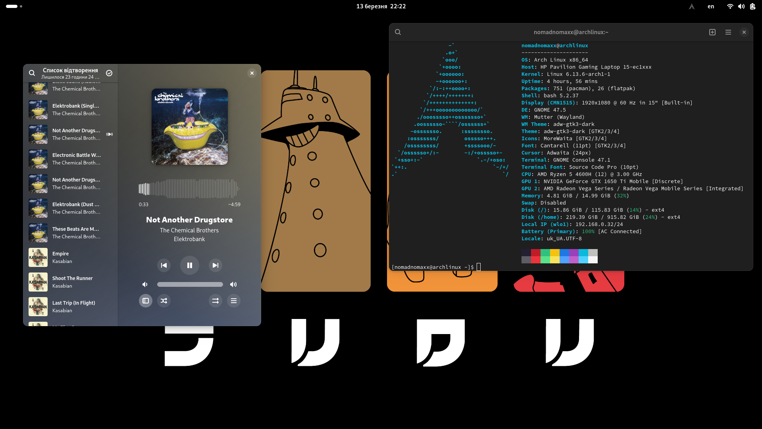
Task: Open search in the terminal window
Action: [x=398, y=32]
